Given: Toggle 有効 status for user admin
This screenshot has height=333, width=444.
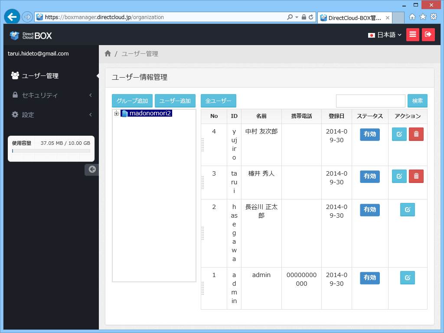Looking at the screenshot, I should 369,277.
